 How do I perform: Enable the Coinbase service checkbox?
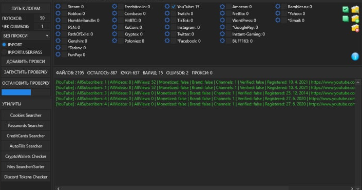[121, 13]
